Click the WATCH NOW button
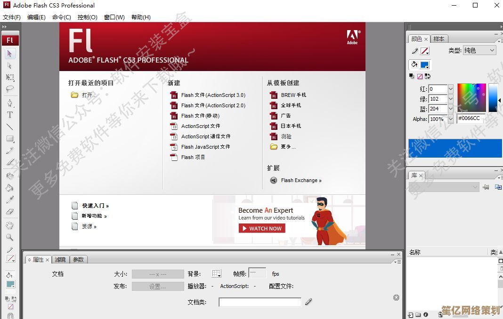 pos(262,228)
